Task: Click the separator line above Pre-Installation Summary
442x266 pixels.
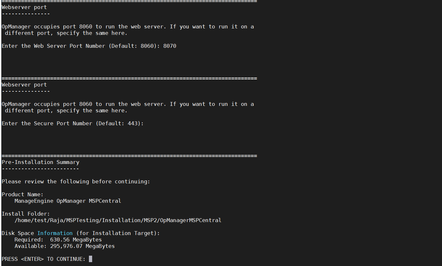Action: [129, 156]
